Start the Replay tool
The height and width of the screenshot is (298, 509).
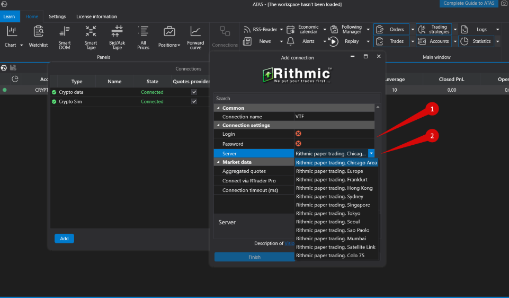(x=344, y=41)
